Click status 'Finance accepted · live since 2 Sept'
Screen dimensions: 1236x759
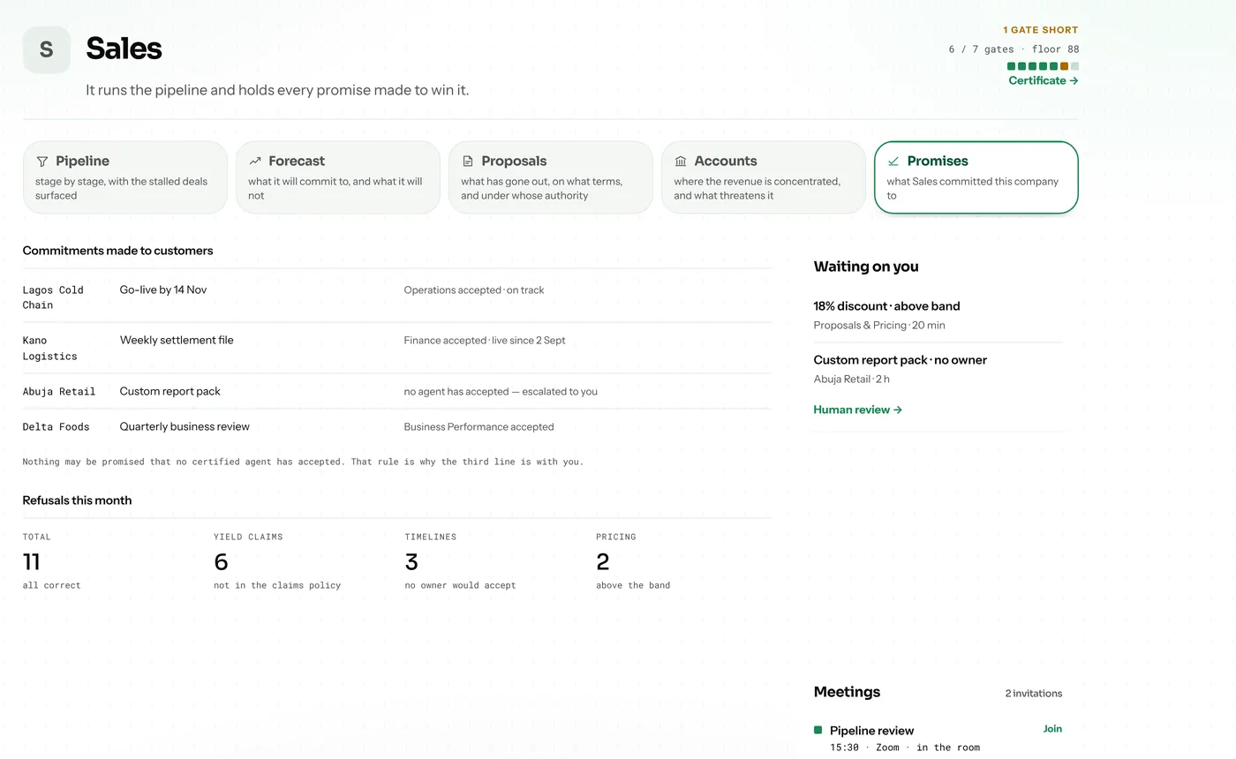(x=485, y=340)
